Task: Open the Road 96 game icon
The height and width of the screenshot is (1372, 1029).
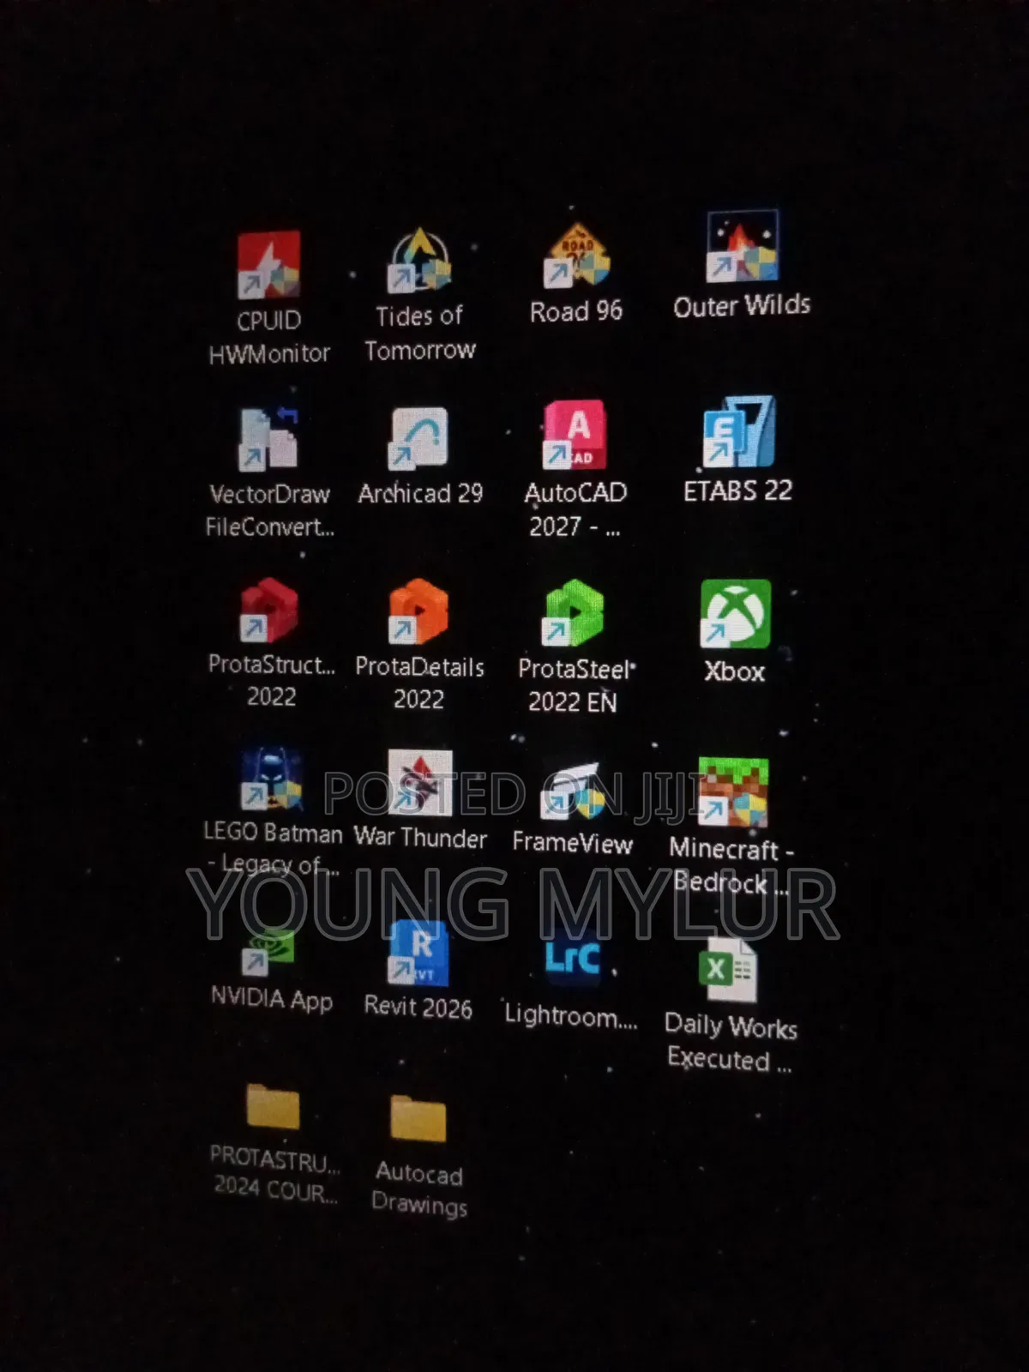Action: (576, 255)
